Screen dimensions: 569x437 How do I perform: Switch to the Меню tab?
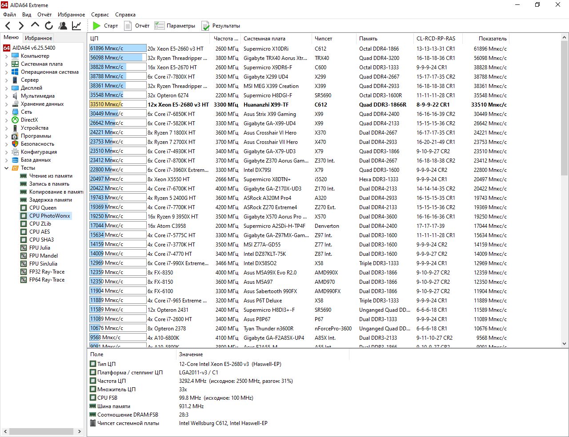[x=11, y=38]
